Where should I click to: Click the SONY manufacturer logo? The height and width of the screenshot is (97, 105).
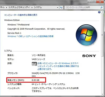89,56
